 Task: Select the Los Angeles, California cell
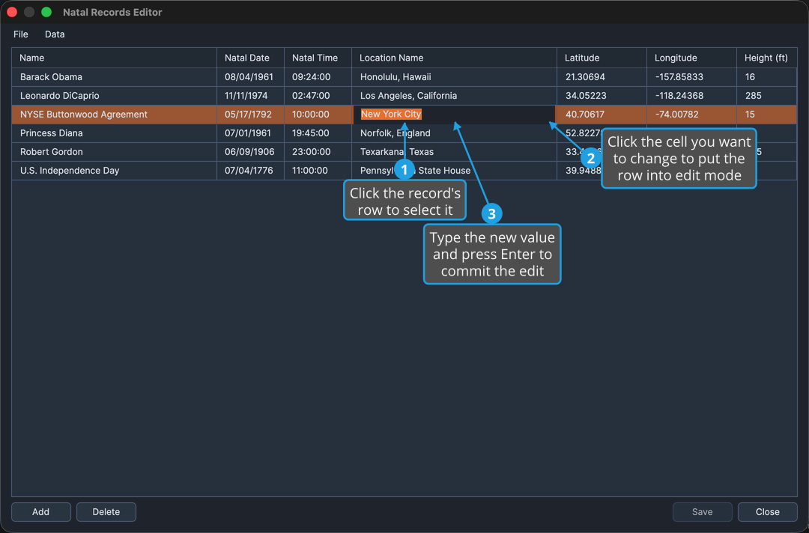click(454, 96)
